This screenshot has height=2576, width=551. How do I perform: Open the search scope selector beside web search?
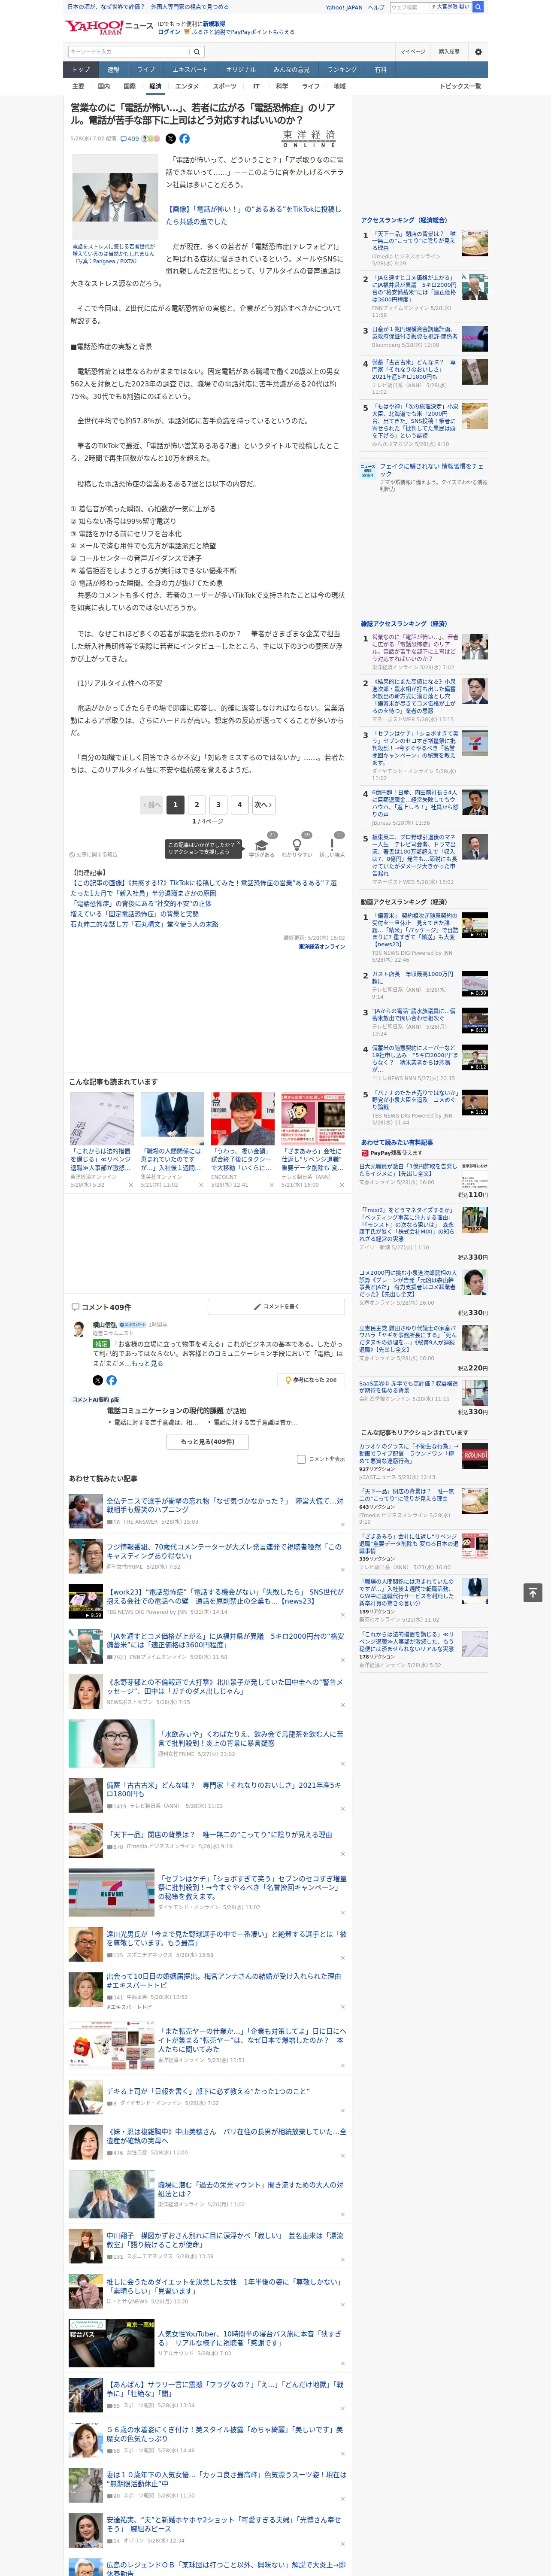click(450, 7)
